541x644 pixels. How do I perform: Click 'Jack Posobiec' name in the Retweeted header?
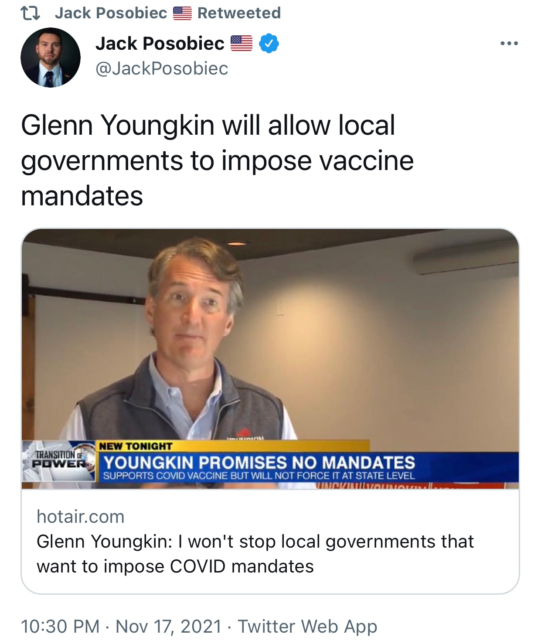coord(111,13)
